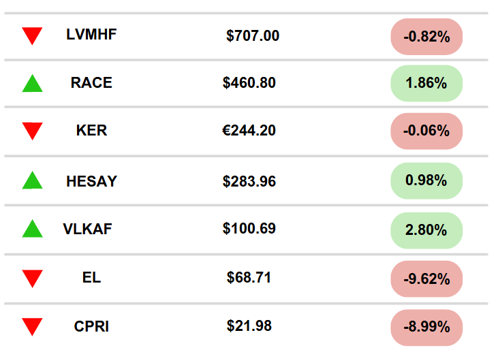Viewport: 498px width, 352px height.
Task: Click the -8.99% red change badge
Action: coord(426,327)
